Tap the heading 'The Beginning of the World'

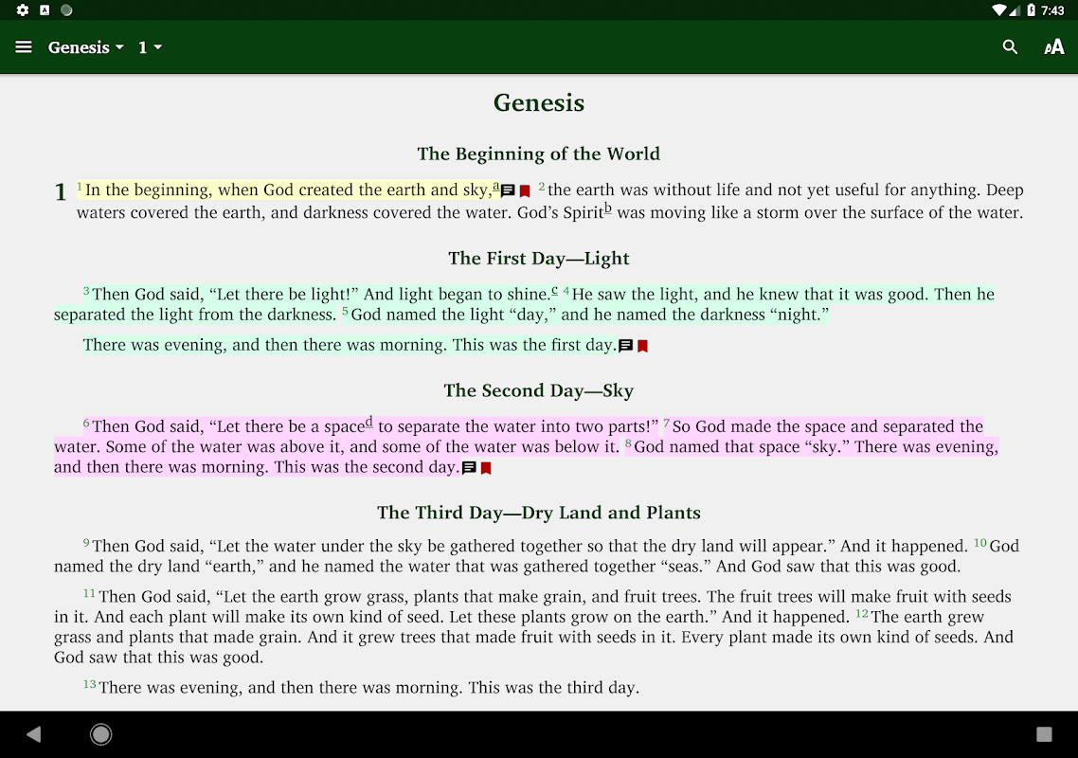[x=538, y=153]
